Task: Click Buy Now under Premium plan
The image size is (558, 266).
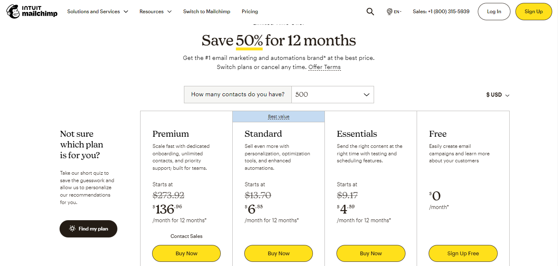Action: coord(186,253)
